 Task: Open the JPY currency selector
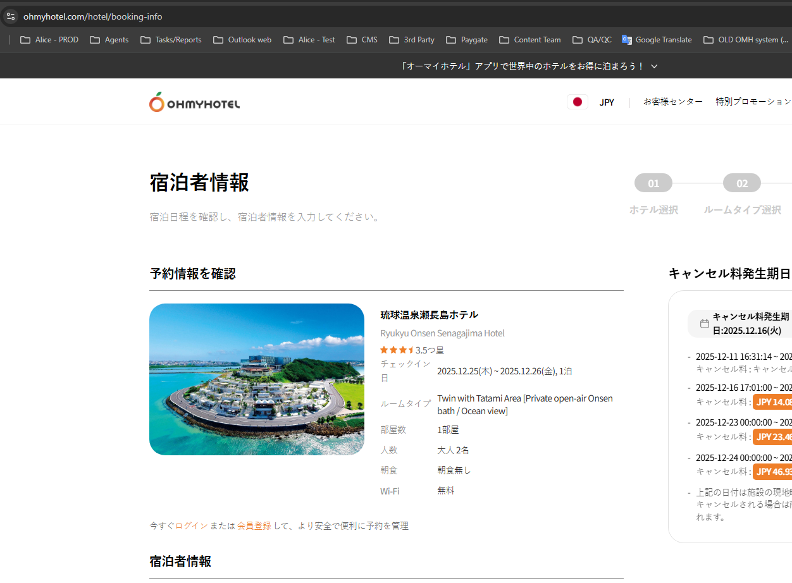[607, 102]
